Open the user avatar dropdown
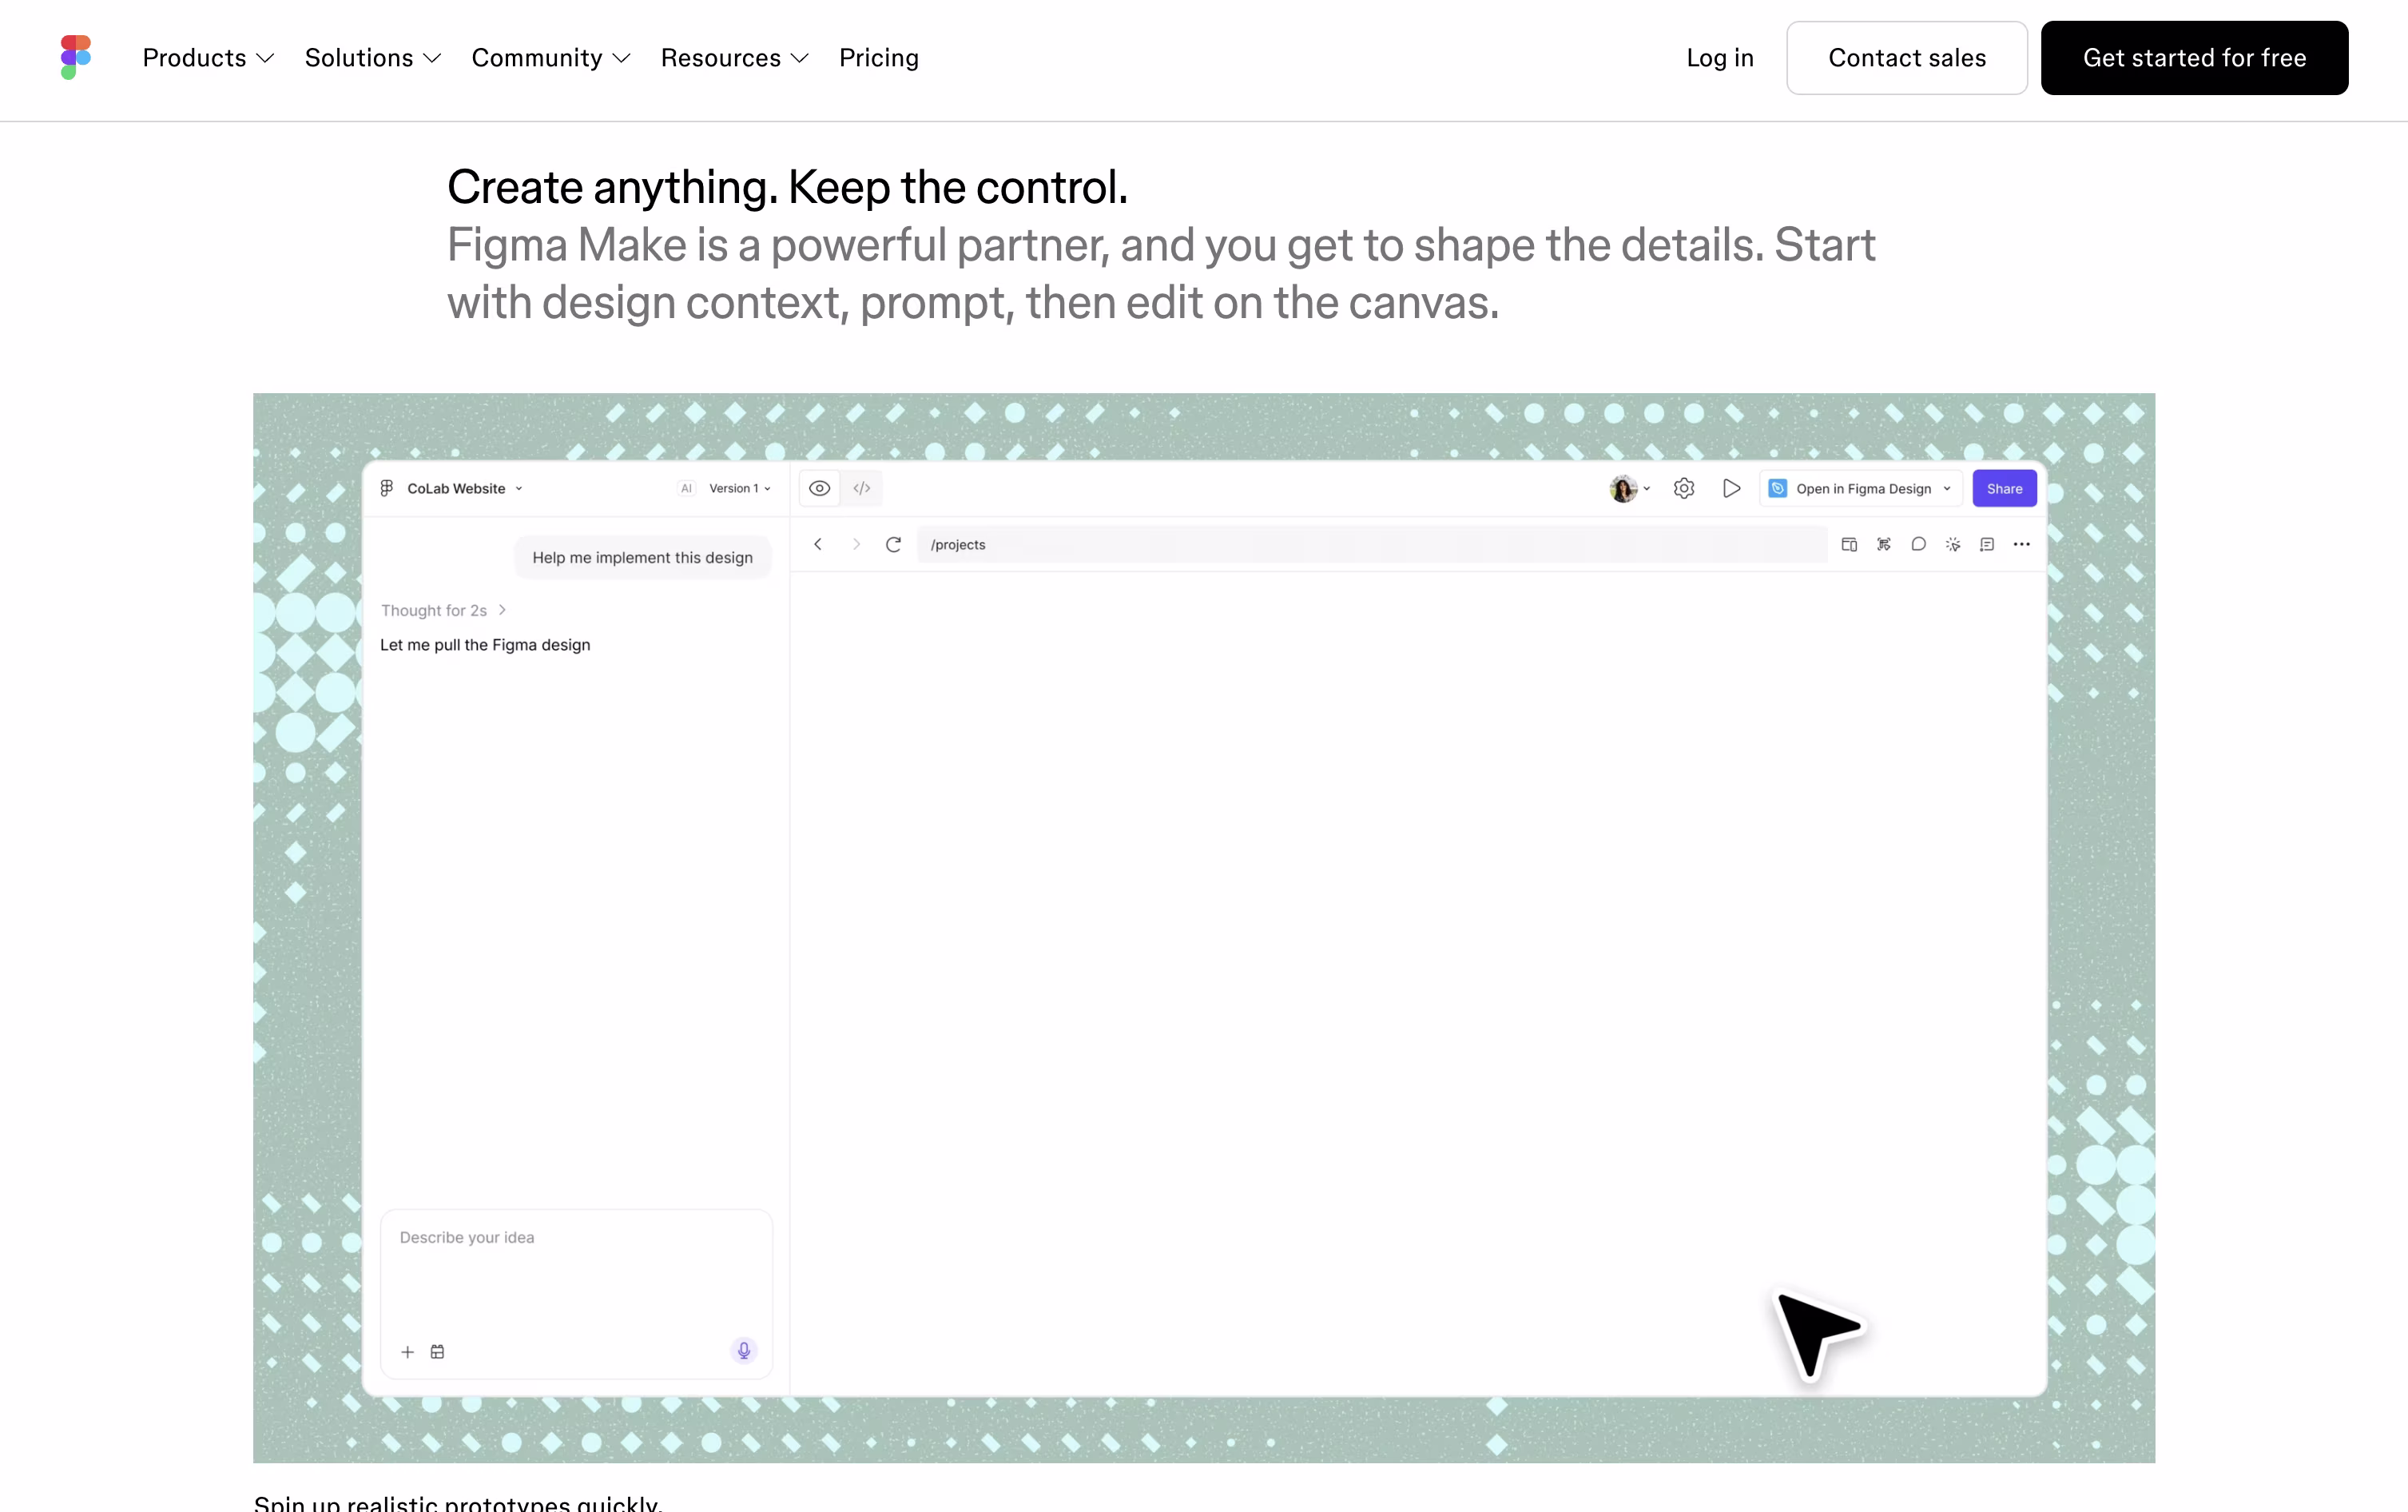The width and height of the screenshot is (2408, 1512). [x=1631, y=488]
